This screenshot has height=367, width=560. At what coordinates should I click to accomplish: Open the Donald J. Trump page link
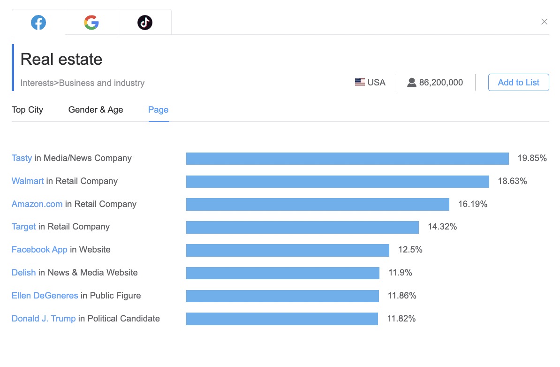43,319
